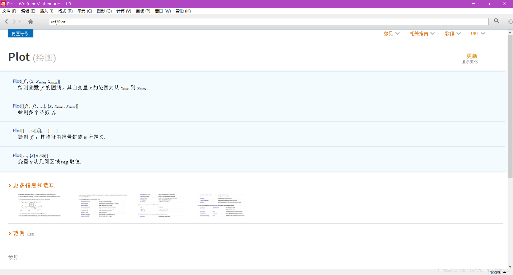513x275 pixels.
Task: Click the ref/Plot address field
Action: 269,22
